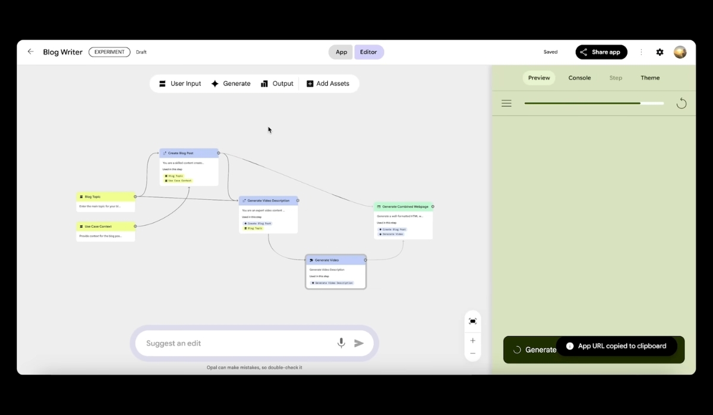
Task: Click the Draft status label
Action: 141,52
